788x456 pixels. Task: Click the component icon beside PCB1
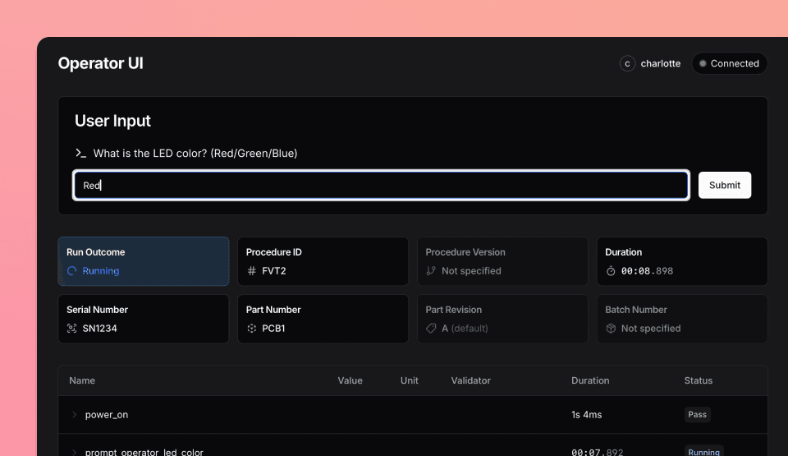pyautogui.click(x=252, y=328)
